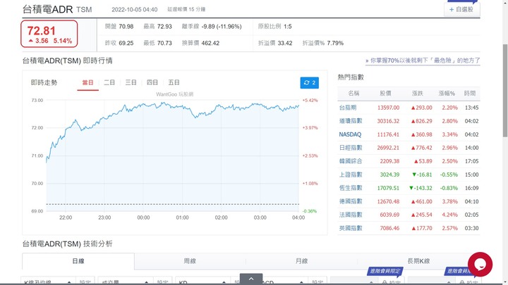Click the 原股比例 1:5 value
The width and height of the screenshot is (508, 285).
point(288,27)
